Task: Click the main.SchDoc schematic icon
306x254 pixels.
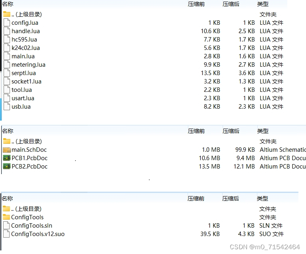Action: (x=7, y=150)
